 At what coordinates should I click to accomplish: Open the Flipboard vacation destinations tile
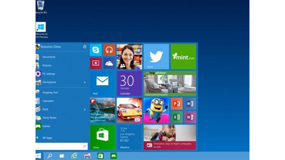pos(102,110)
